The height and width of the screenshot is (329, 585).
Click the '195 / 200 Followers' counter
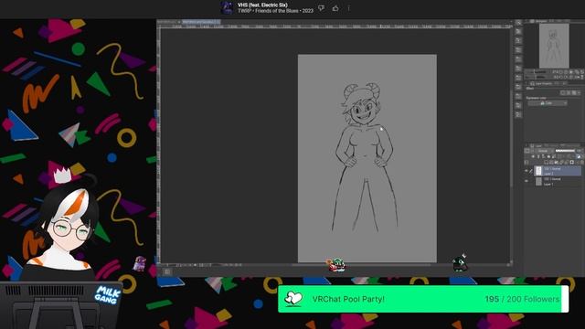coord(522,299)
